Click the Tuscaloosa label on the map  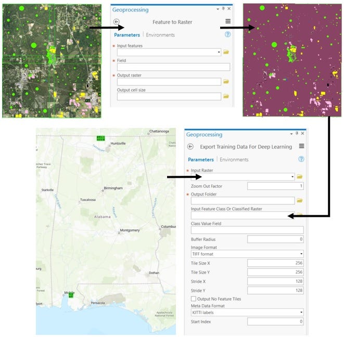point(88,200)
